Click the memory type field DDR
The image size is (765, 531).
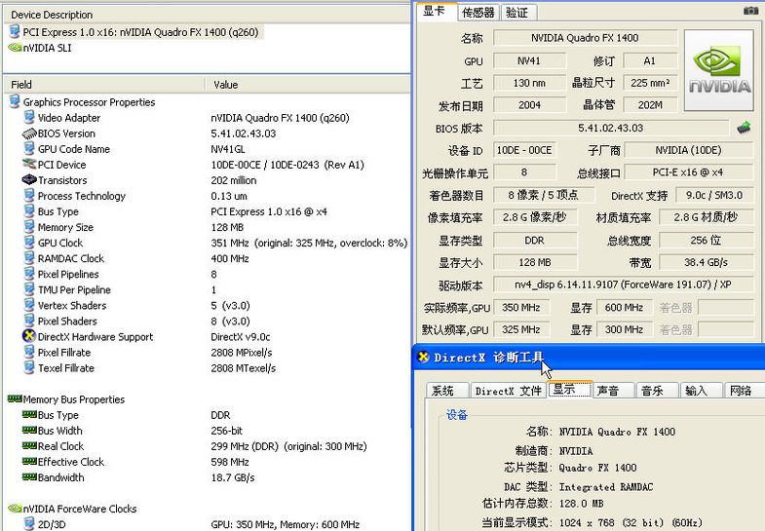[x=535, y=241]
